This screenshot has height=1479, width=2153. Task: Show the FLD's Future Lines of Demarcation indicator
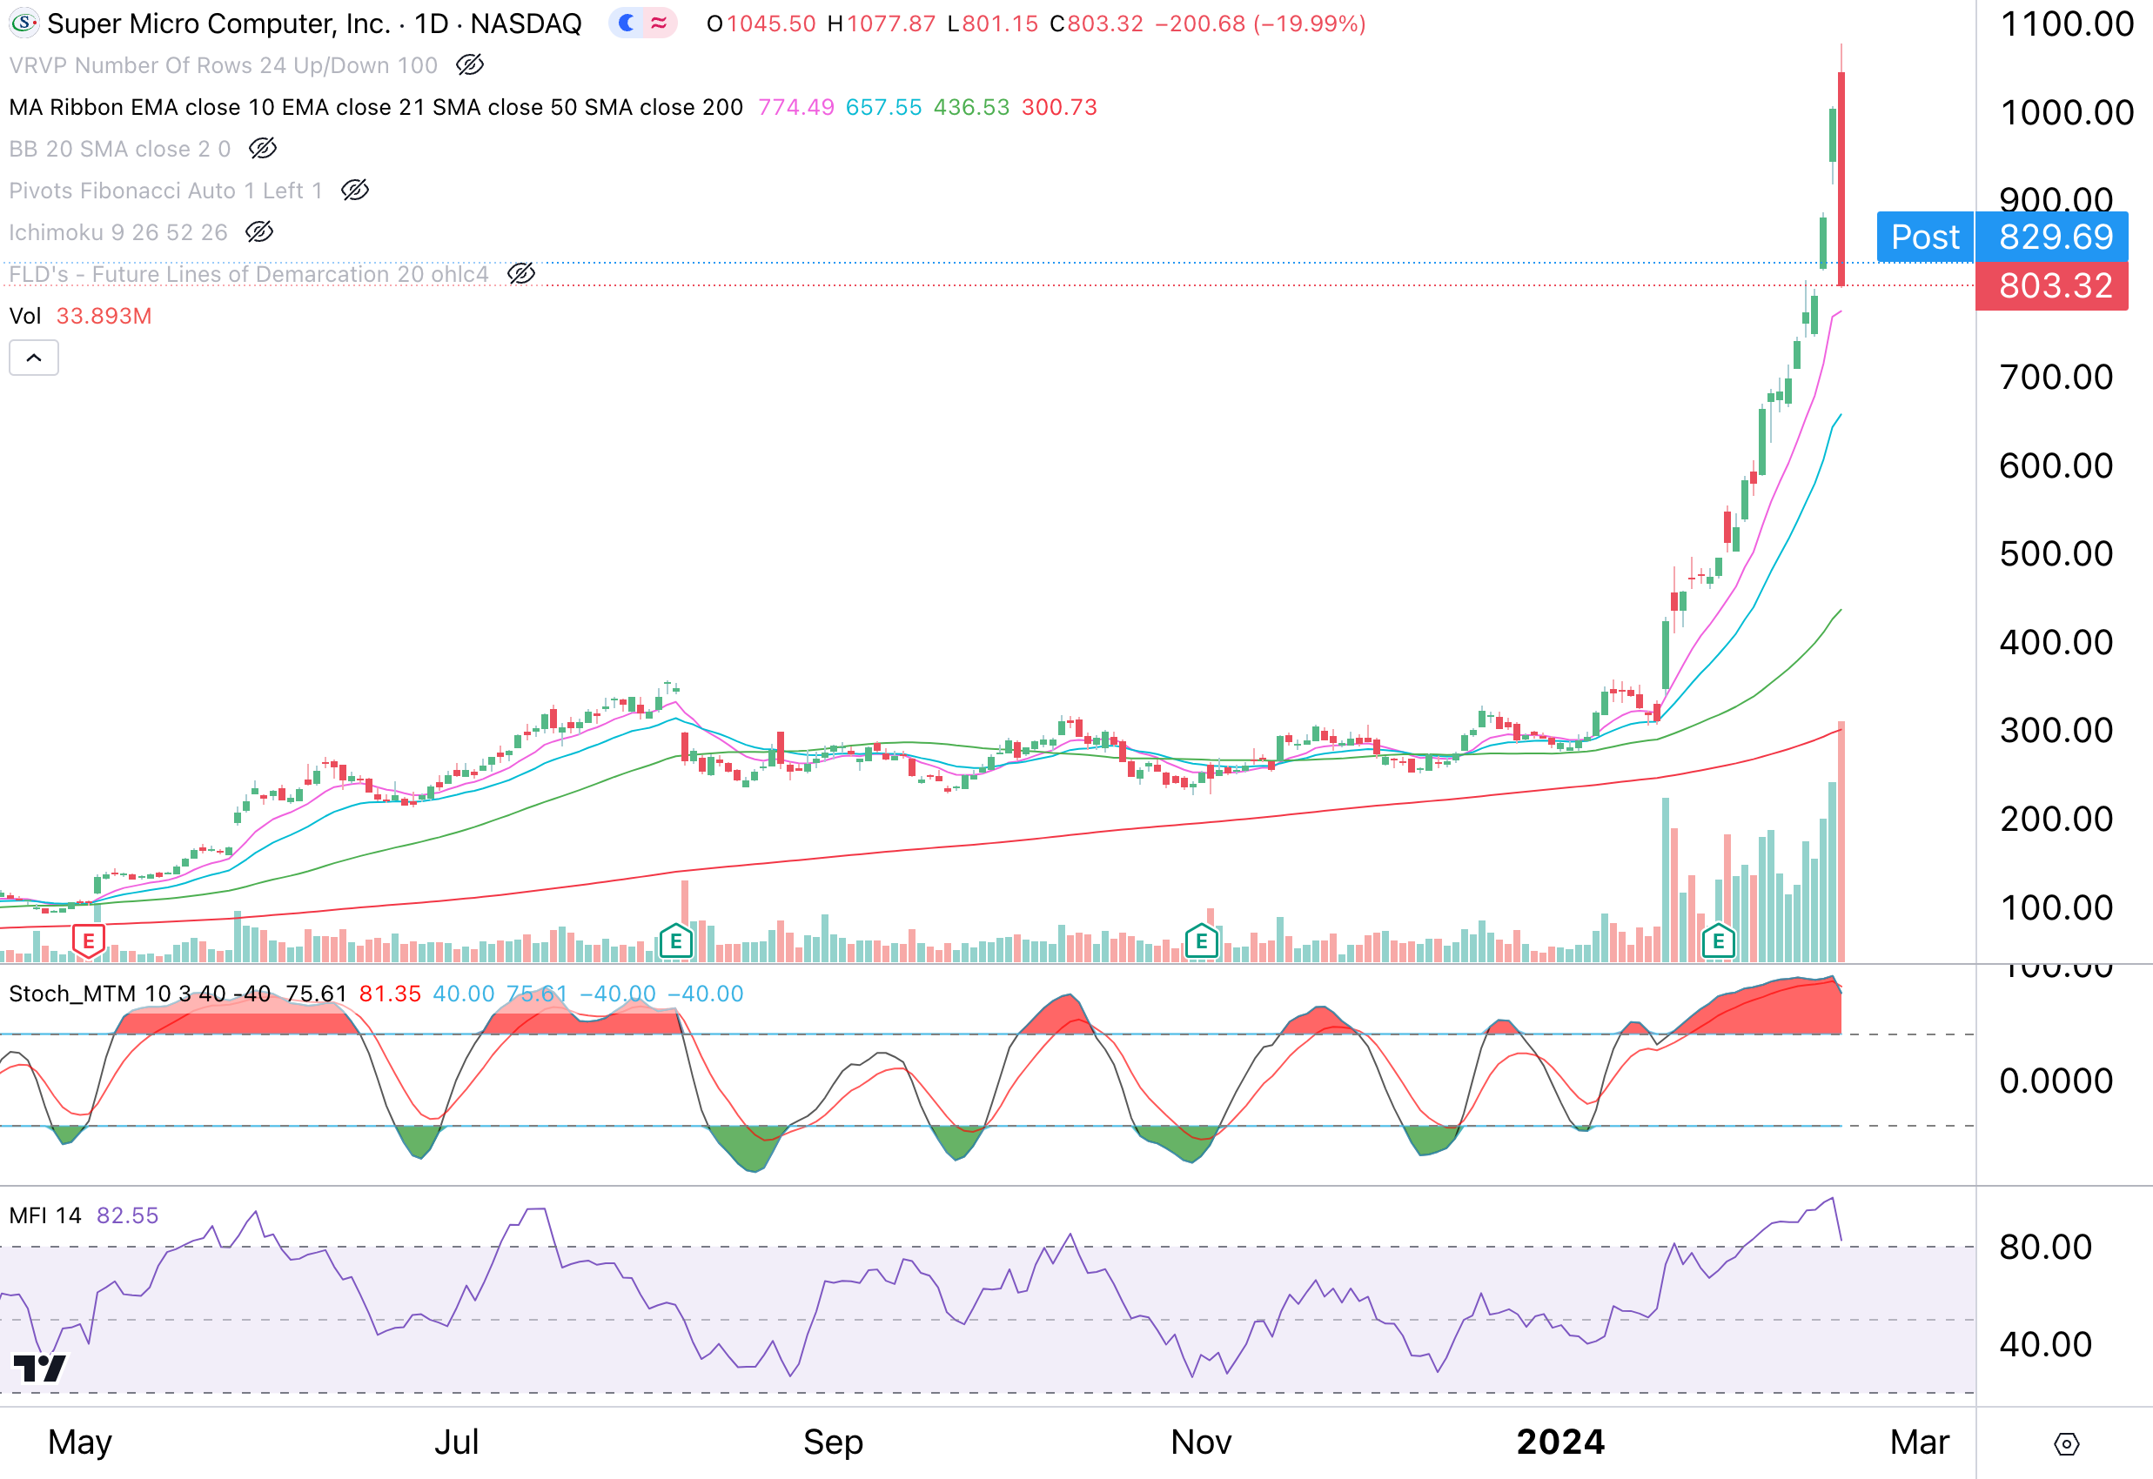tap(521, 273)
